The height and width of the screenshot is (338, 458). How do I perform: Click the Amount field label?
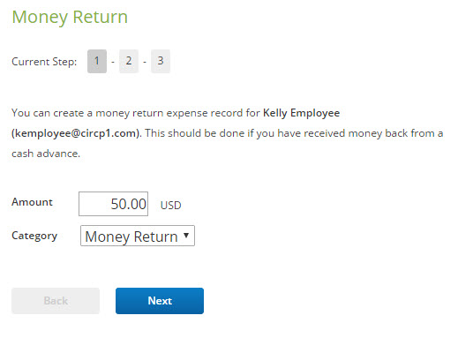32,202
